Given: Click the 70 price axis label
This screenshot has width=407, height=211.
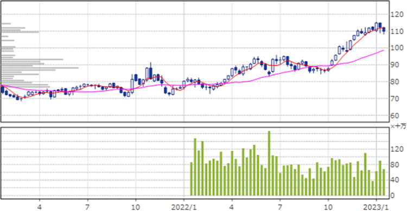Looking at the screenshot, I should pos(395,99).
